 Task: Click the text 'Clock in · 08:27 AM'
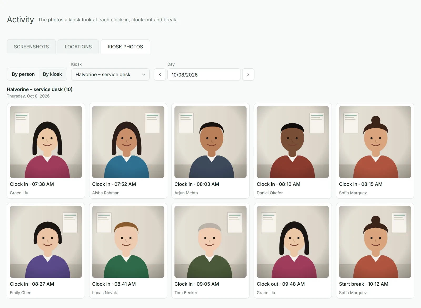(32, 284)
